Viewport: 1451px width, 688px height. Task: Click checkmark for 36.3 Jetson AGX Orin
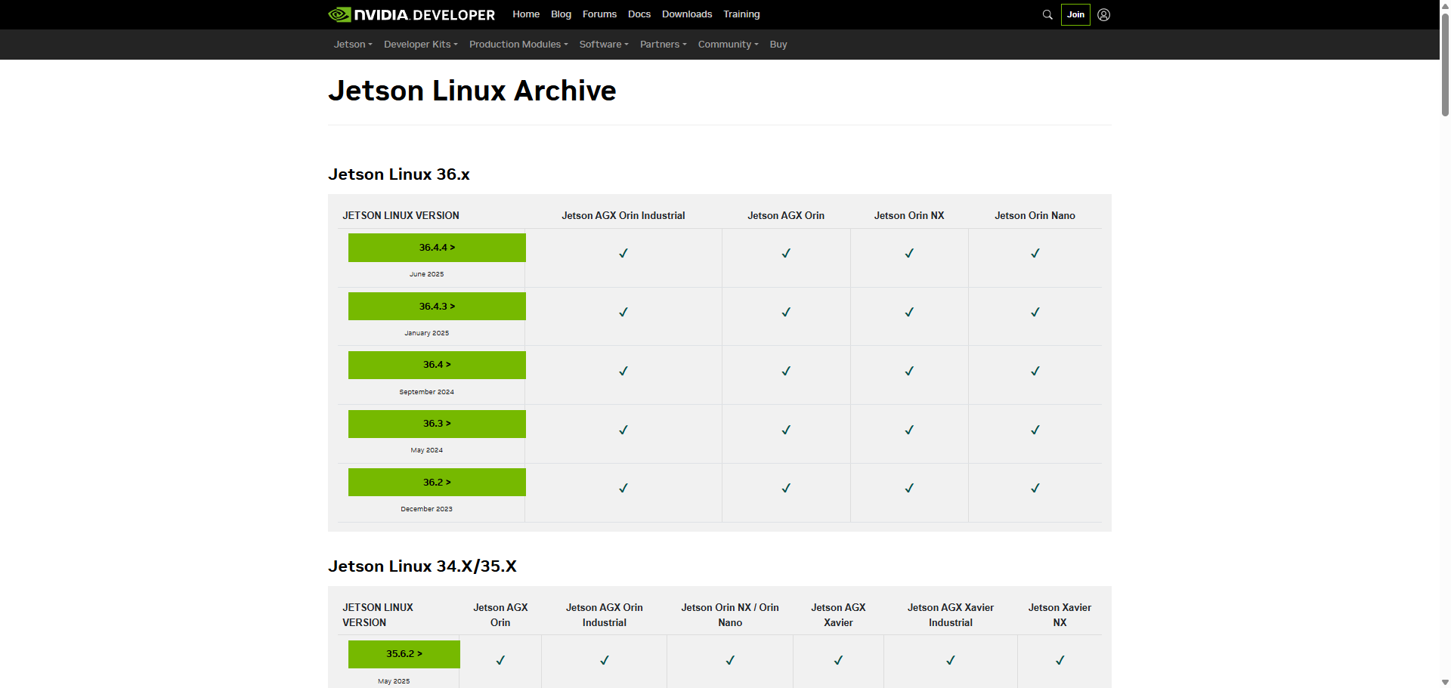(786, 430)
